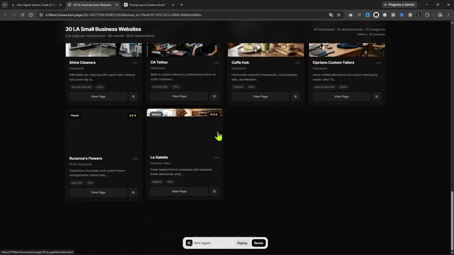Open the f? font finder extension

tap(359, 15)
